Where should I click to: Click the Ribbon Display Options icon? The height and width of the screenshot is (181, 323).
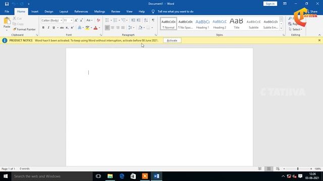(285, 4)
